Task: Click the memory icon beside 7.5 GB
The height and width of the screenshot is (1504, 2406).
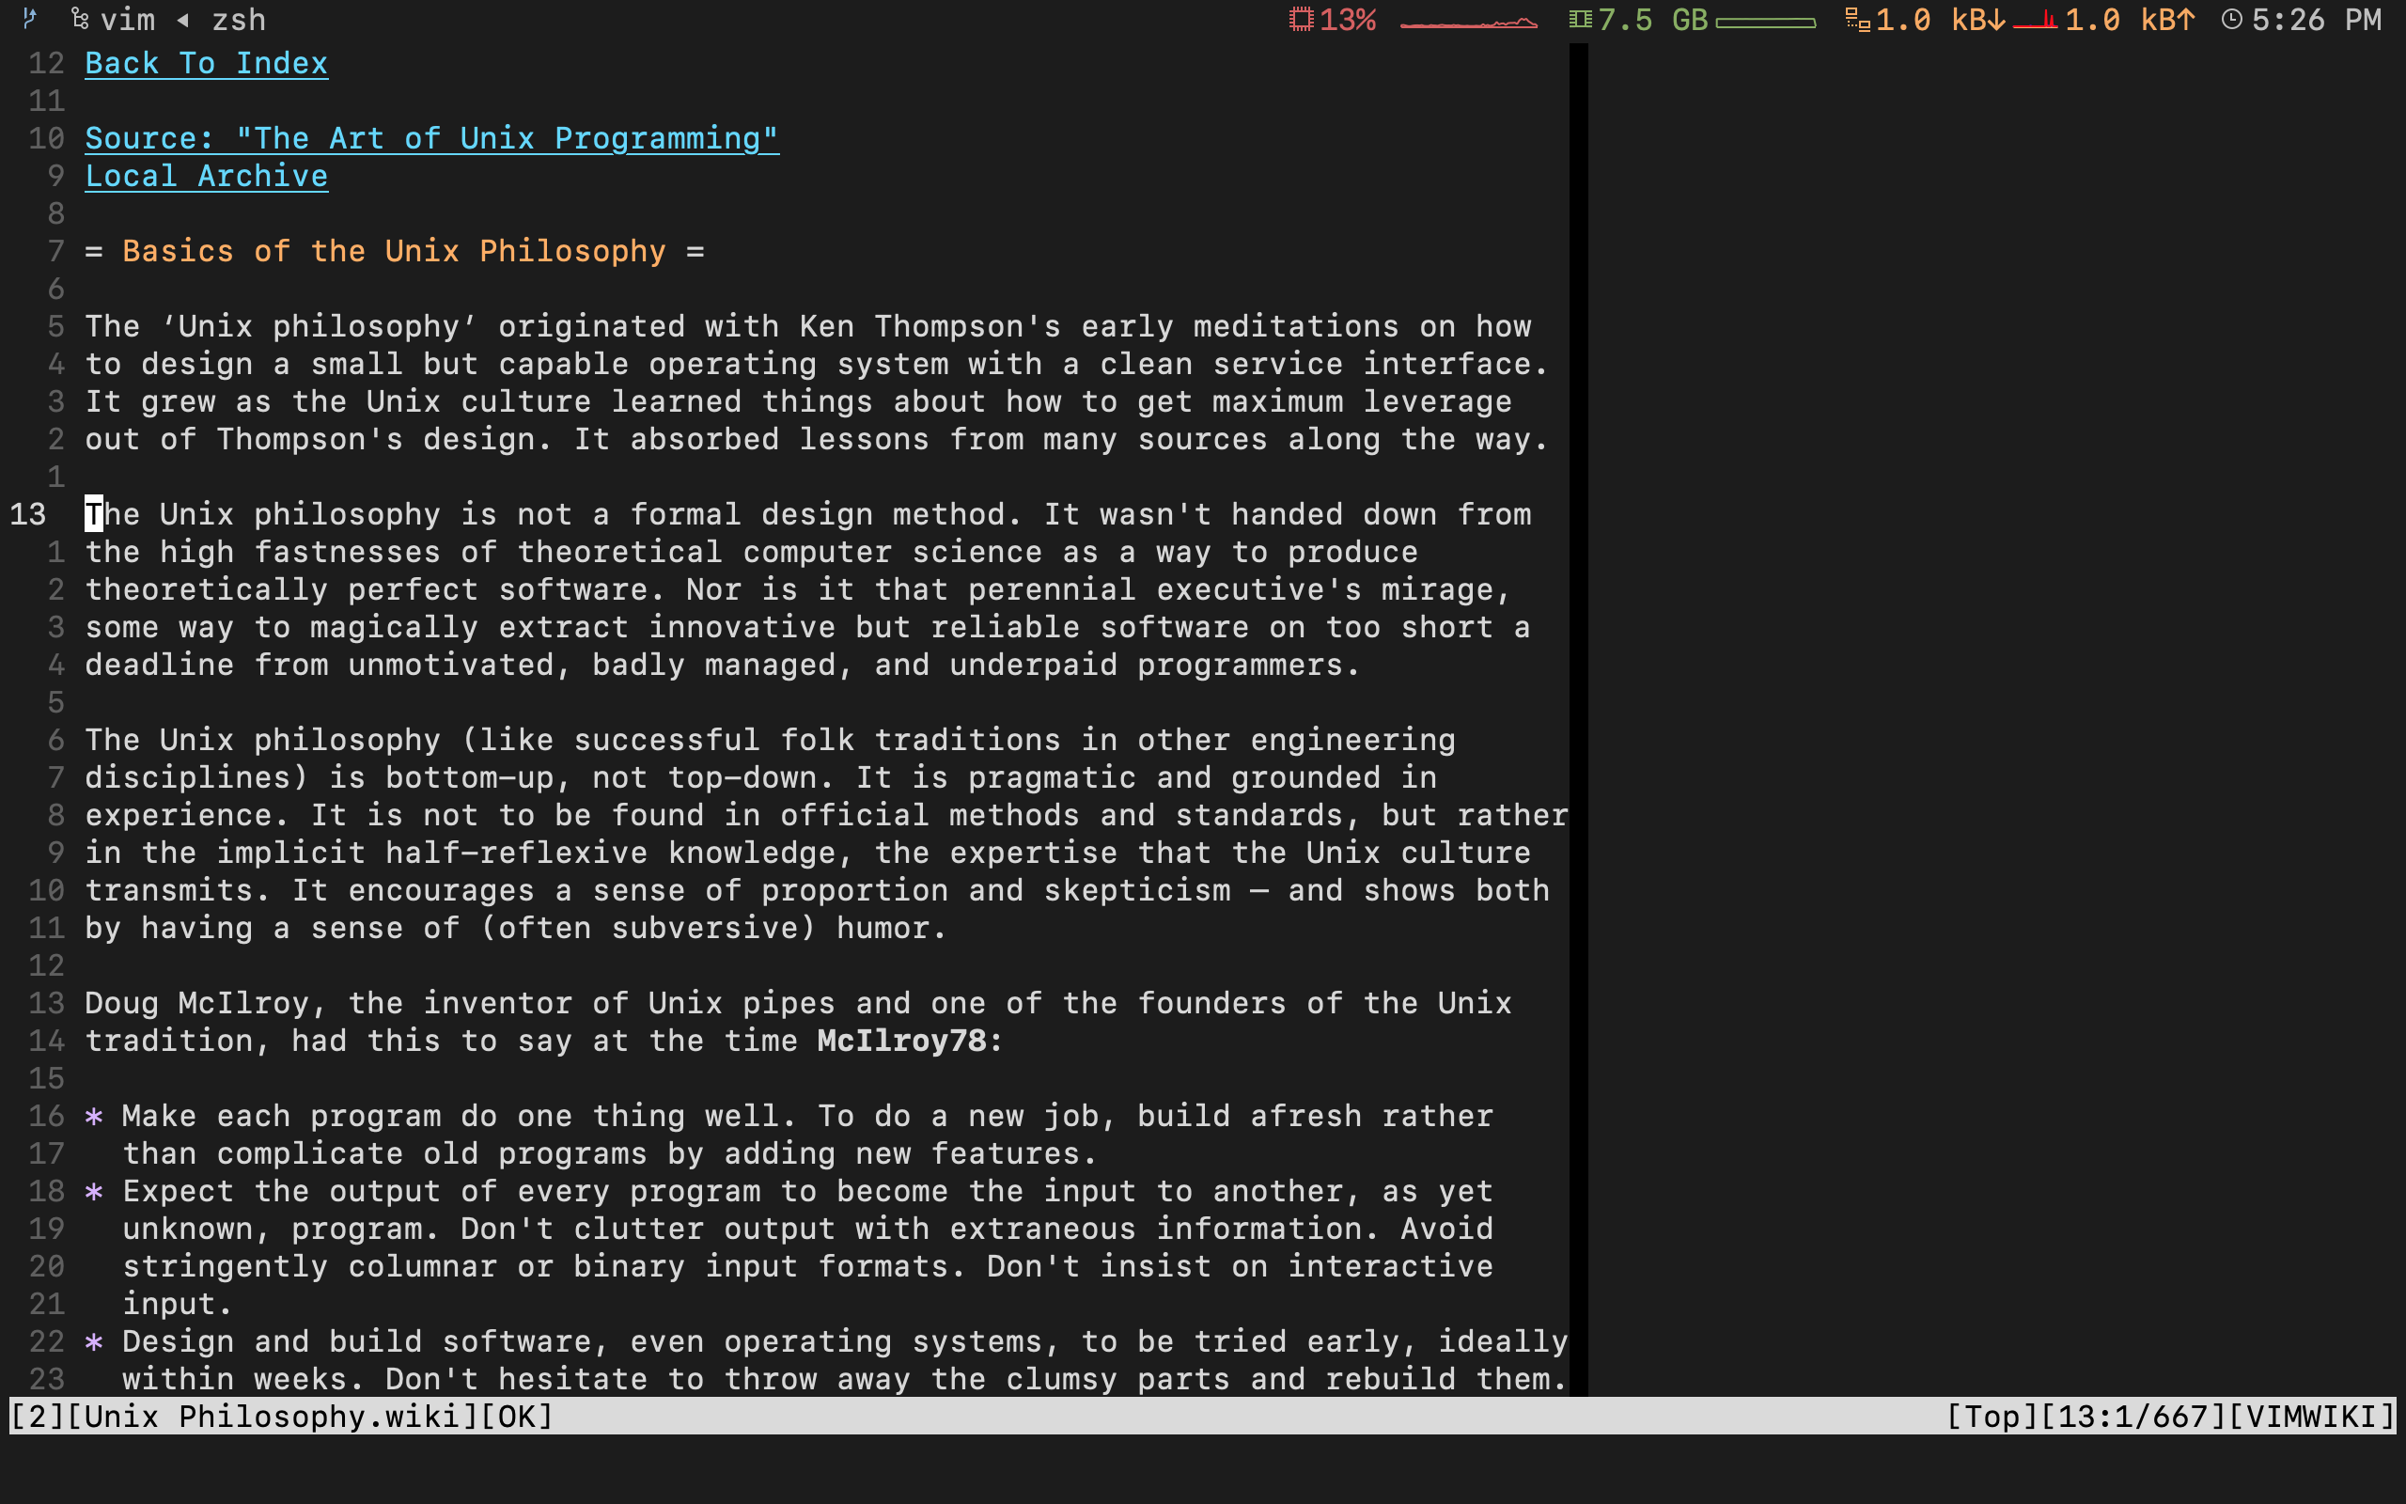Action: coord(1580,19)
